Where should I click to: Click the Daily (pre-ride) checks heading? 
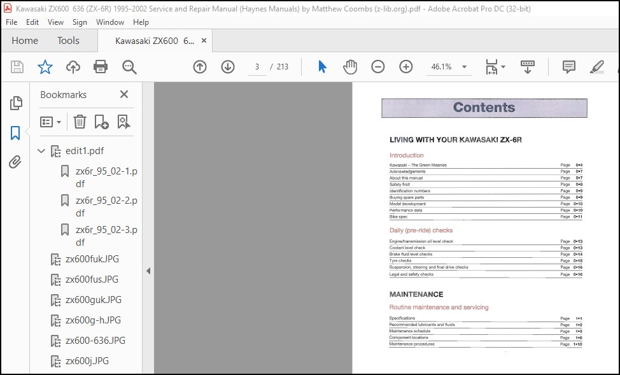click(421, 230)
